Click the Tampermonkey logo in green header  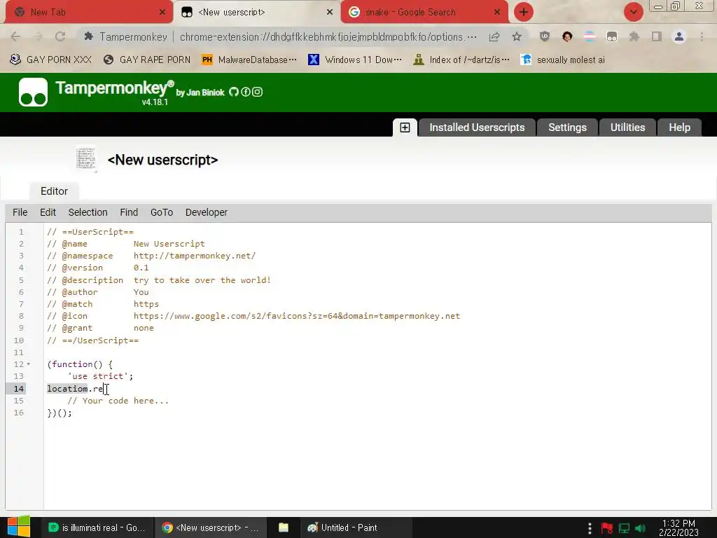tap(33, 92)
